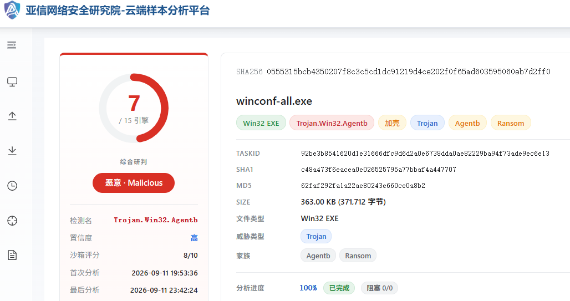Click the red Trojan.Win32.Agentb tag
This screenshot has width=570, height=301.
point(332,123)
